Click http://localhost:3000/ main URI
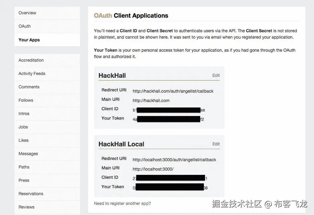Viewport: 314px width, 215px height. click(153, 169)
